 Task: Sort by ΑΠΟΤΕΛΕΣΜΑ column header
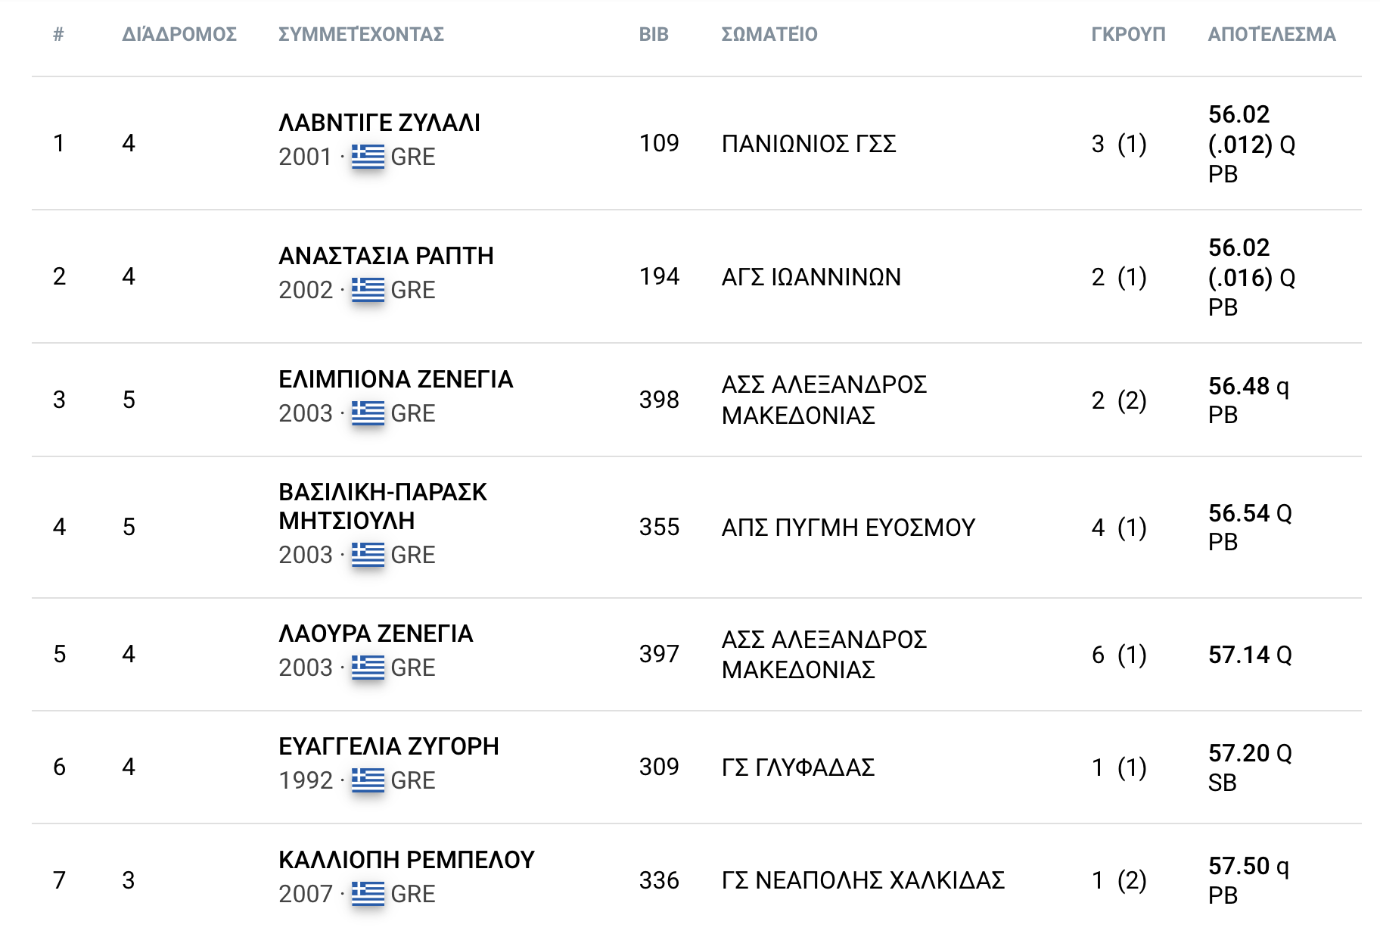pos(1271,34)
